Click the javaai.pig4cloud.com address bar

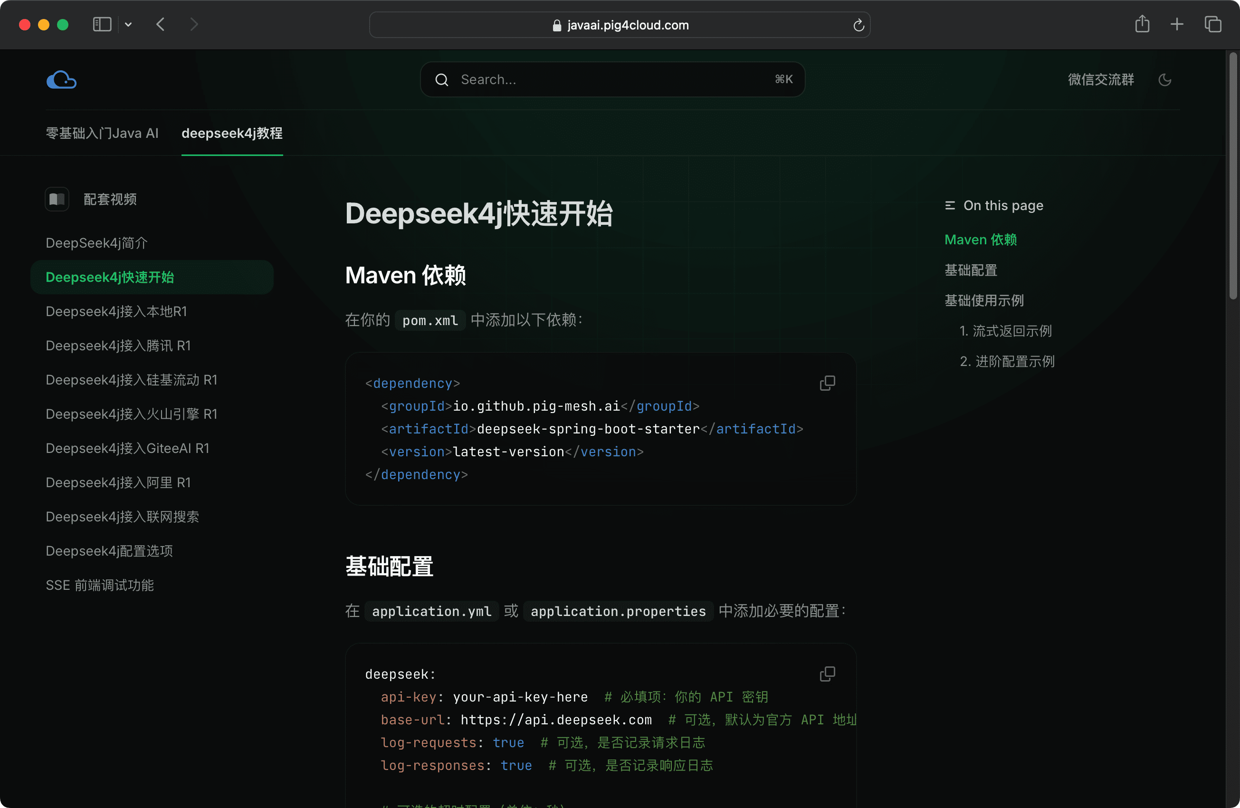coord(620,25)
